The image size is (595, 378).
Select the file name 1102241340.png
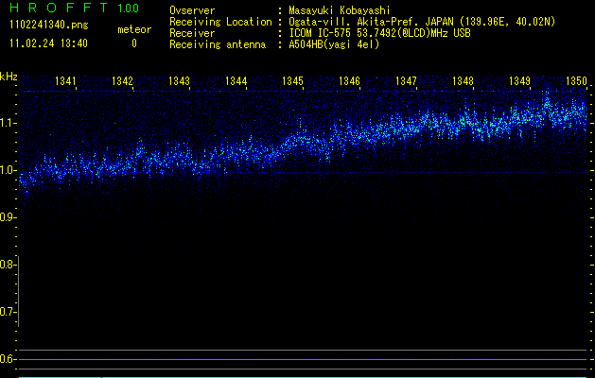coord(47,25)
